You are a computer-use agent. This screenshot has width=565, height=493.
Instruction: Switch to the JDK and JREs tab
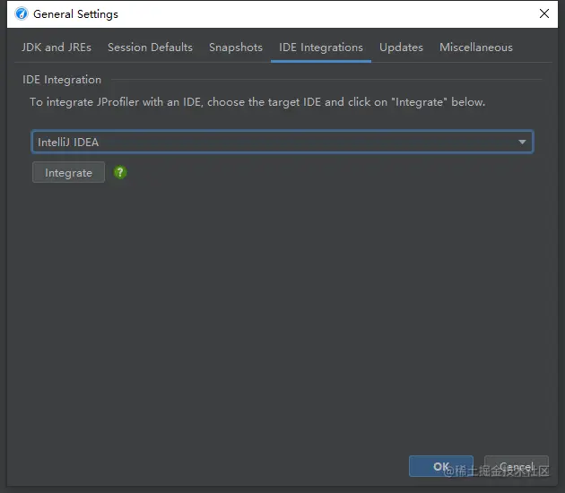point(56,48)
